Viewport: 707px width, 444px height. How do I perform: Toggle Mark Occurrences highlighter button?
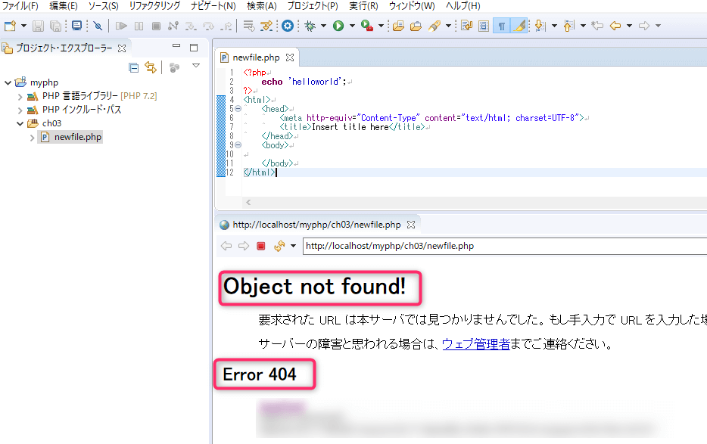click(x=519, y=26)
